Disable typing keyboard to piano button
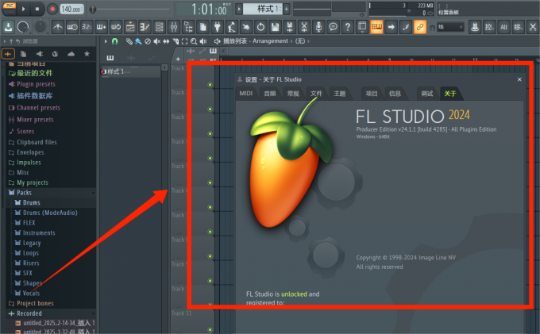Viewport: 540px width, 334px height. coord(376,27)
